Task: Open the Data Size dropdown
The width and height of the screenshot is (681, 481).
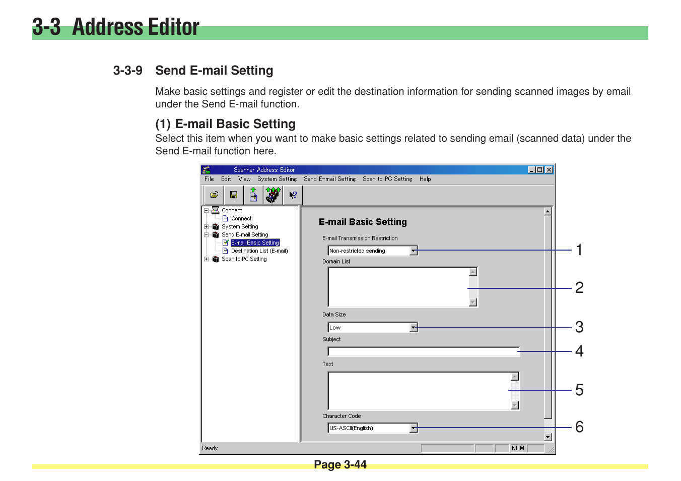Action: [414, 327]
